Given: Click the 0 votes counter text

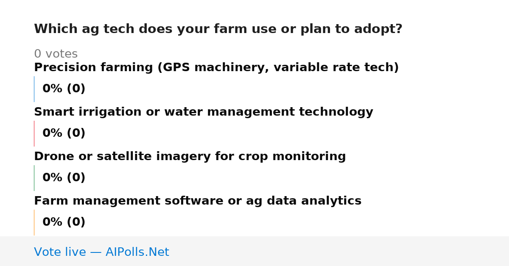Looking at the screenshot, I should [56, 54].
